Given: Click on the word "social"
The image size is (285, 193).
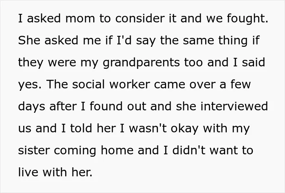Looking at the screenshot, I should [x=88, y=84].
